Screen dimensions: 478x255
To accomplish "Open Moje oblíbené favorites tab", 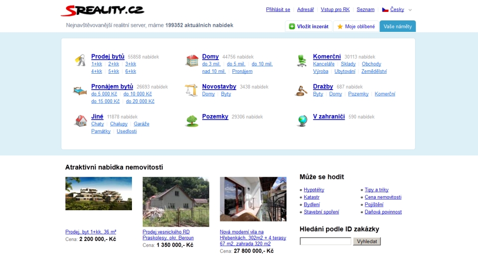I will [x=356, y=26].
